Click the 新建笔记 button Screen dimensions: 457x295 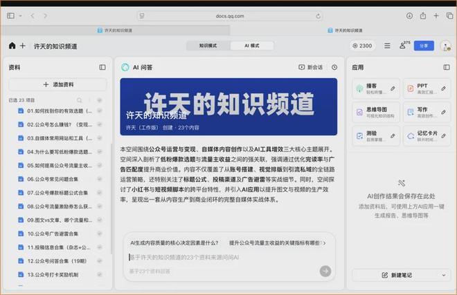click(x=397, y=275)
